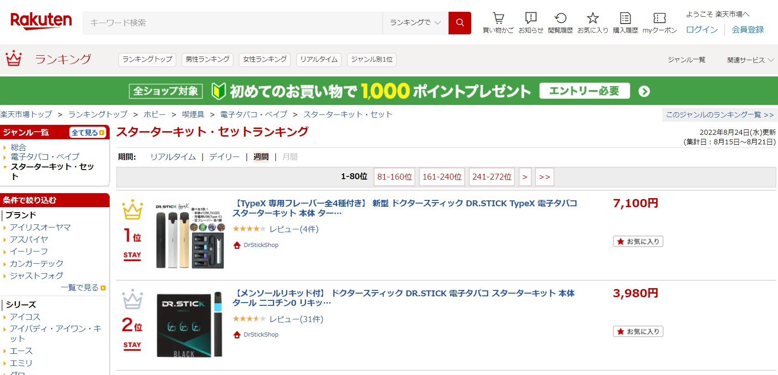Switch period to デイリー
Screen dimensions: 778x375
(224, 157)
